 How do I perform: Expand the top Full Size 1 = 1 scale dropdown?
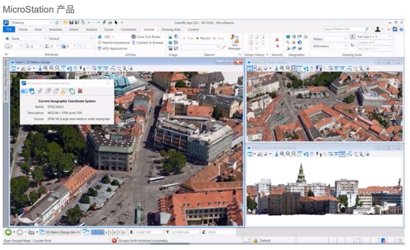point(374,37)
